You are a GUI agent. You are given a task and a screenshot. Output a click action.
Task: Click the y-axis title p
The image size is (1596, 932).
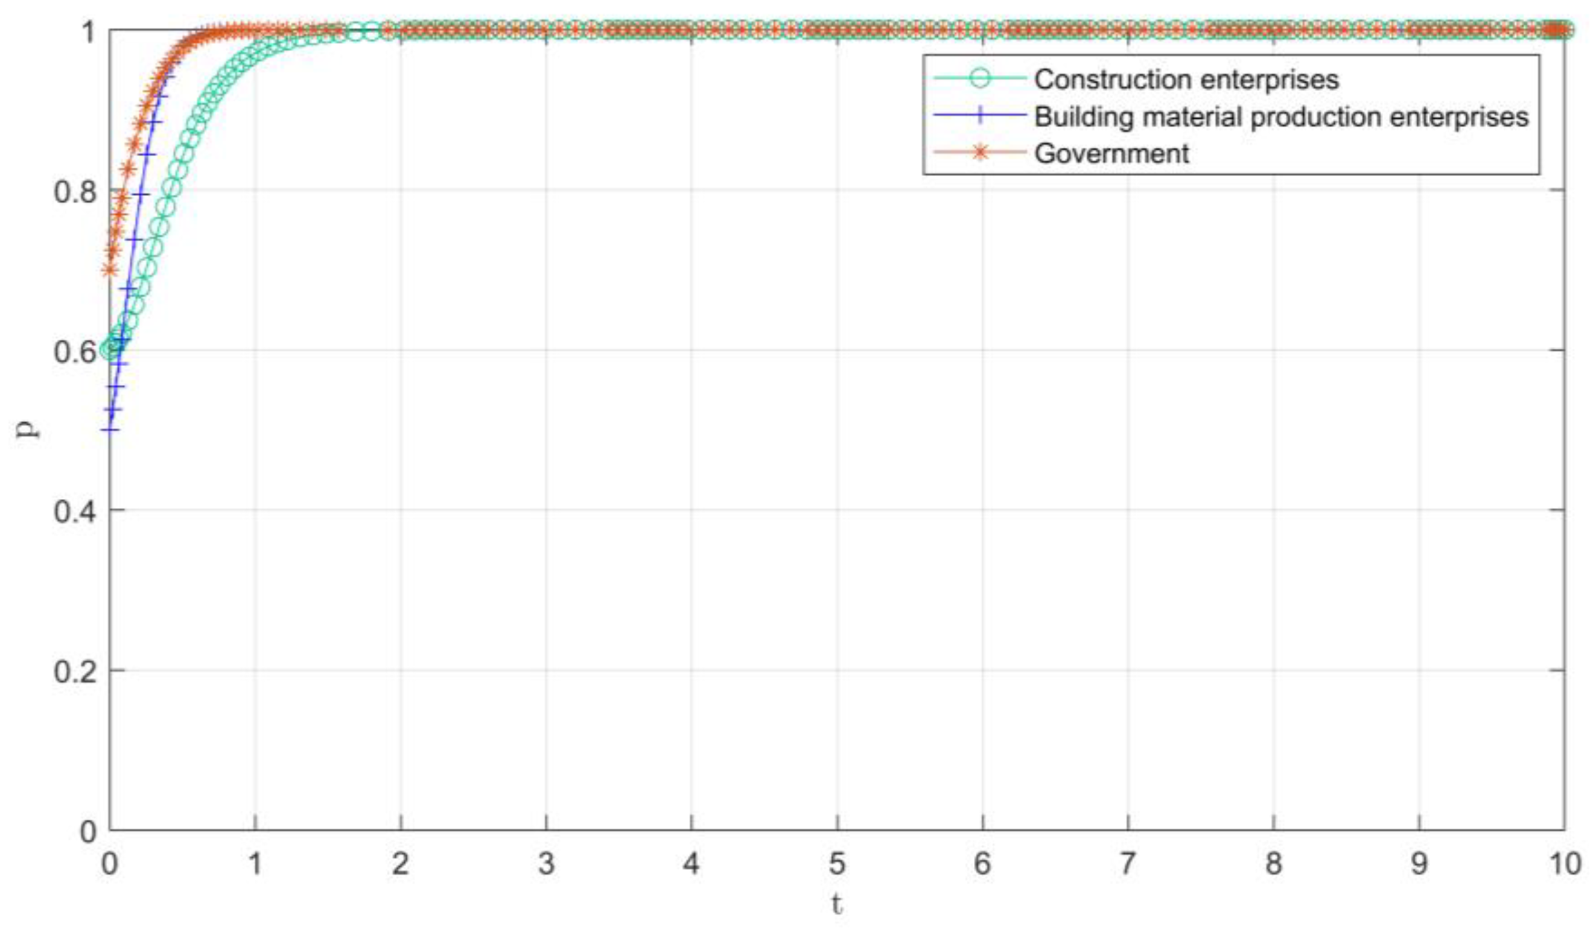click(x=27, y=430)
